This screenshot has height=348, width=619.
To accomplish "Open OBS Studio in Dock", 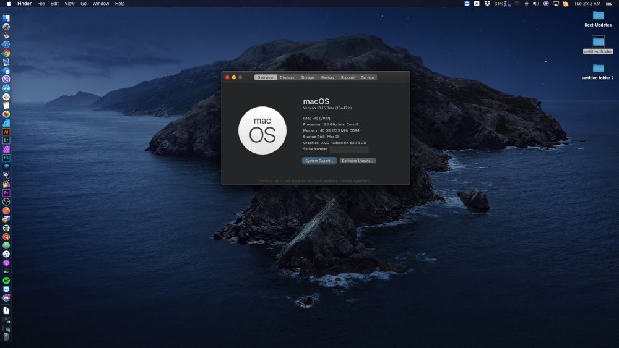I will click(6, 202).
